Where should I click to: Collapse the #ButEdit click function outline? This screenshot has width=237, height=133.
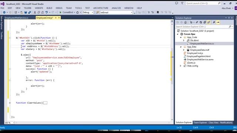pyautogui.click(x=10, y=38)
